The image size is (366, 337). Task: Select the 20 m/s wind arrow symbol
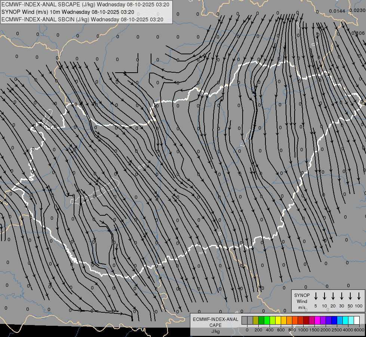[333, 296]
